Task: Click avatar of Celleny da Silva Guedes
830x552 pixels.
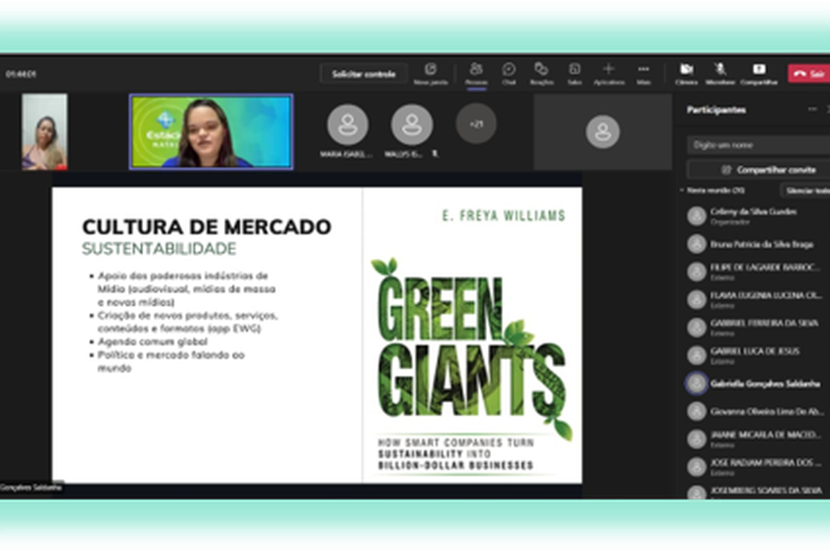Action: (697, 216)
